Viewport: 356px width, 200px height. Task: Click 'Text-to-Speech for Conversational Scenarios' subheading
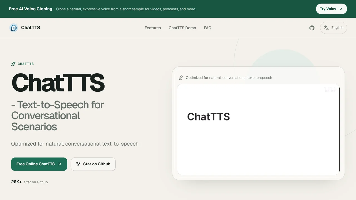58,116
